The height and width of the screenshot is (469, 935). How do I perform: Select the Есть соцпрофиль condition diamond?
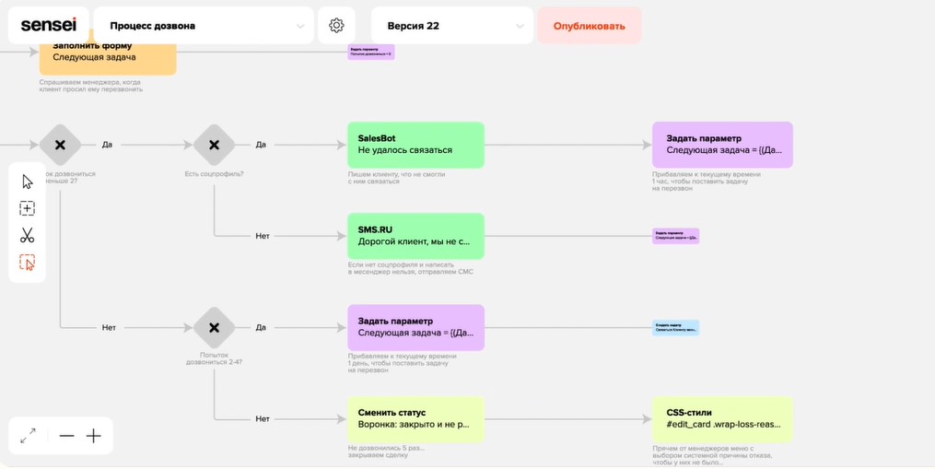click(214, 145)
